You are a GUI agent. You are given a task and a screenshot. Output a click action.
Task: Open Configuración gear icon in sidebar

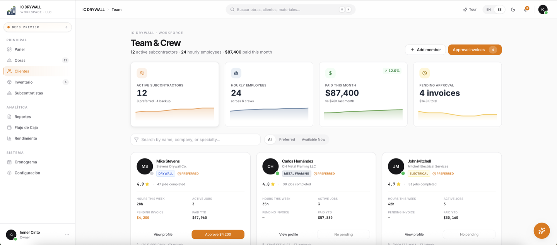(9, 173)
